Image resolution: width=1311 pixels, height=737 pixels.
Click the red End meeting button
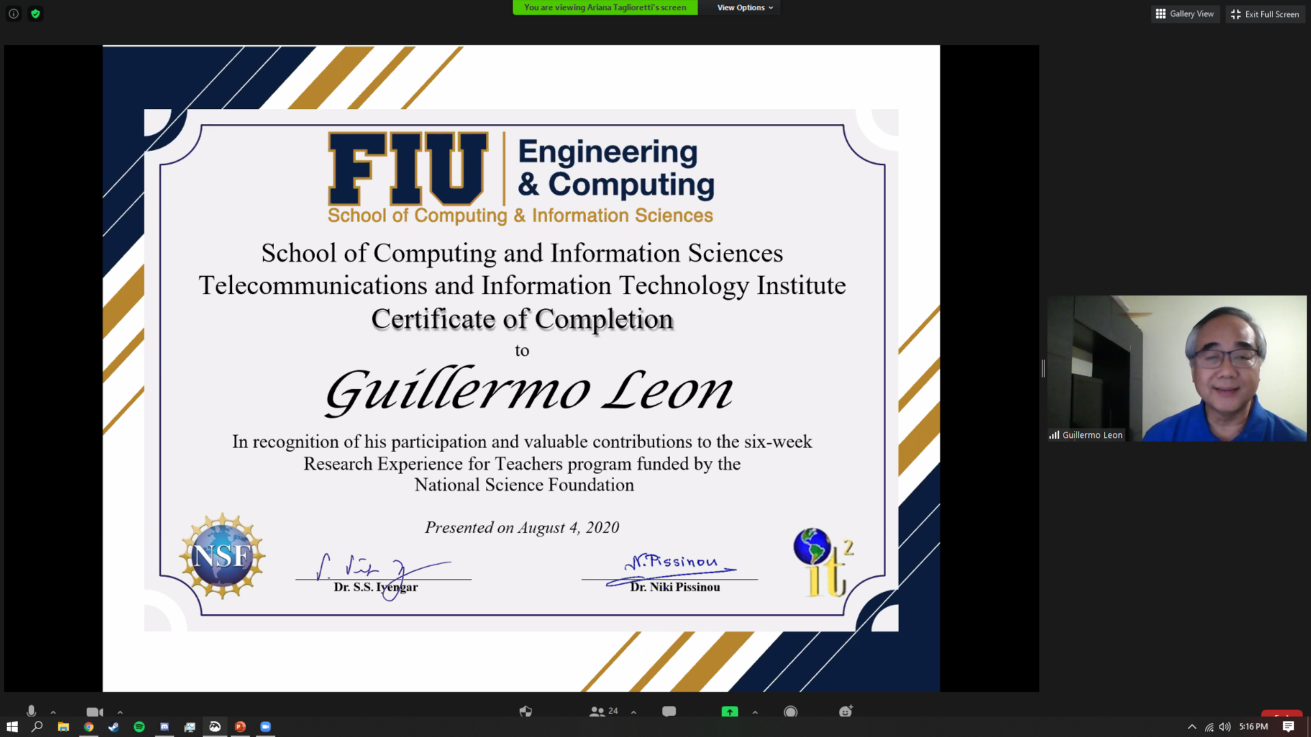[1281, 714]
